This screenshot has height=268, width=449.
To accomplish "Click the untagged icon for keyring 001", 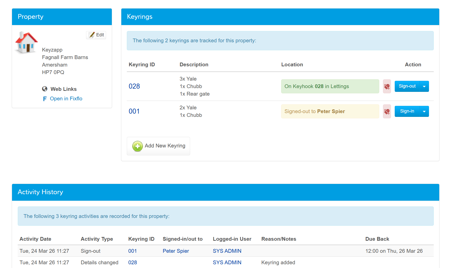I will click(x=387, y=111).
